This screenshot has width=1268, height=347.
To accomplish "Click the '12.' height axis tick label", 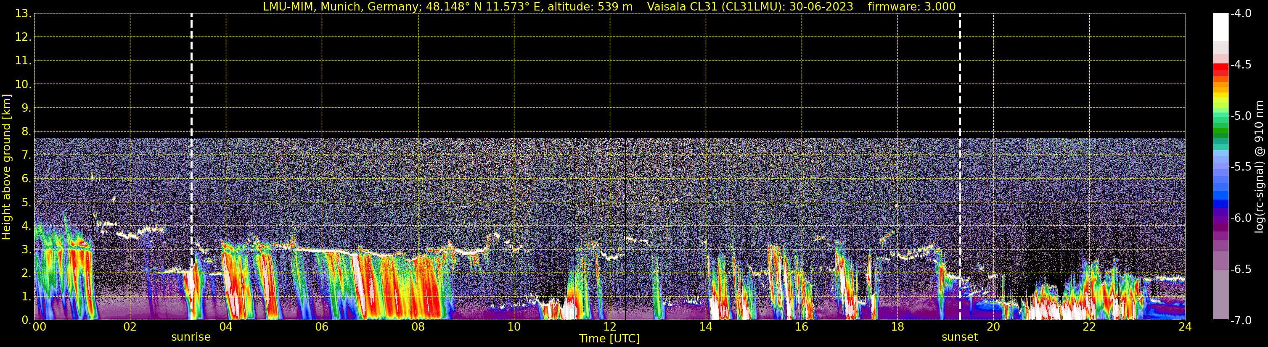I will (x=23, y=37).
